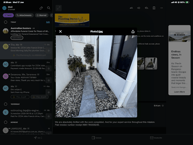Click Learn More on Kangaroo Island ad
The width and height of the screenshot is (193, 145).
[179, 92]
